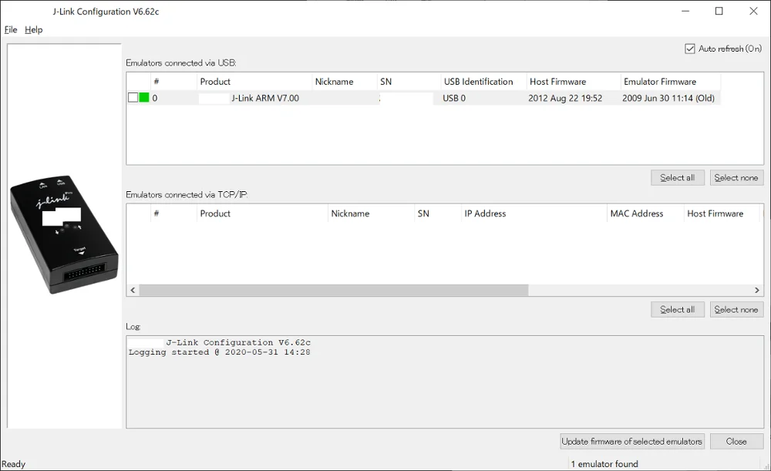Click Select none under TCP/IP emulators list
This screenshot has height=471, width=771.
point(736,309)
